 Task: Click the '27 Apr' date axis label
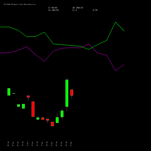coord(71,144)
